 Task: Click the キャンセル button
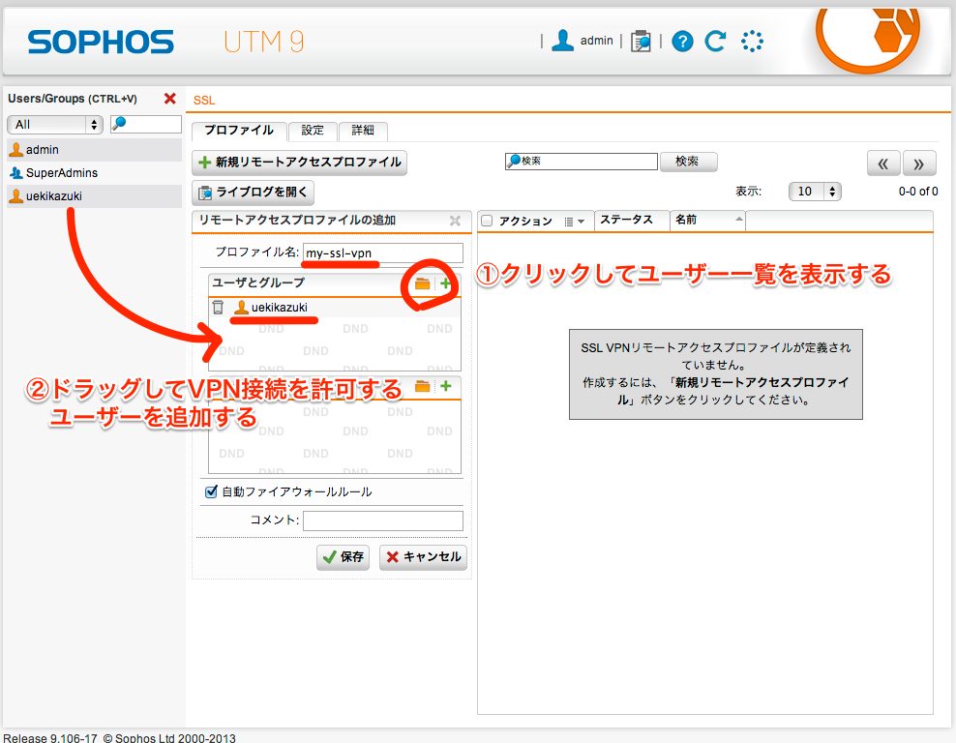pyautogui.click(x=423, y=557)
